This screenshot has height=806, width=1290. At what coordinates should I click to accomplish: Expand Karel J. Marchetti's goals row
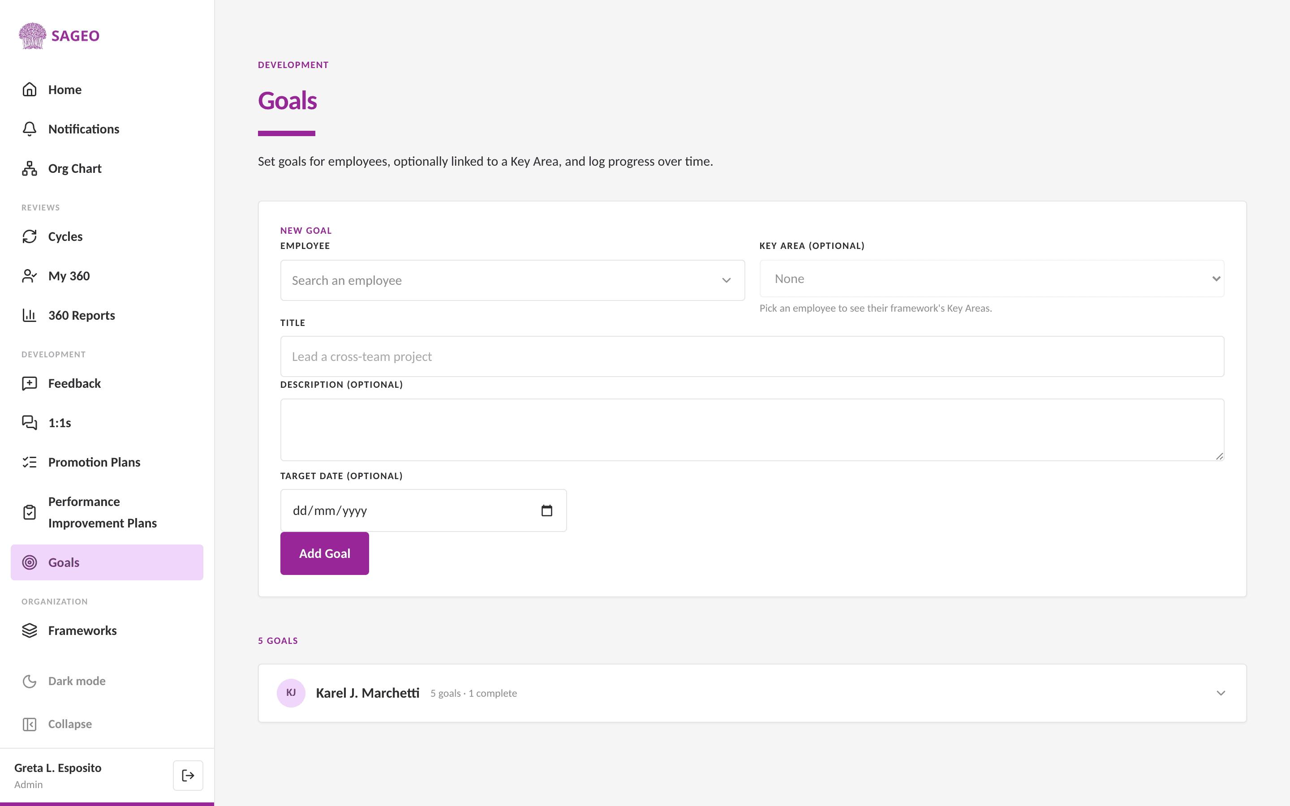752,693
